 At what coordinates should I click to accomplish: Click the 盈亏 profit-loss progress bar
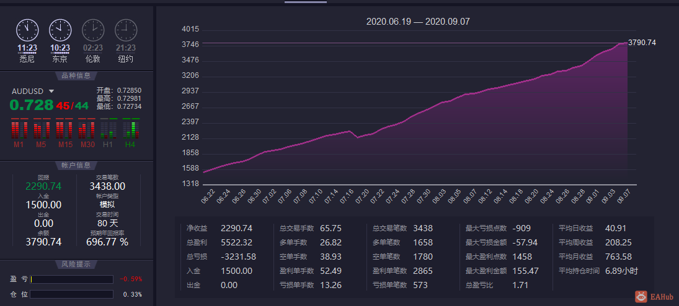(x=71, y=279)
